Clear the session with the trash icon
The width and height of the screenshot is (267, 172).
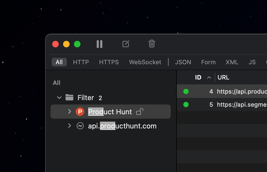(x=151, y=44)
